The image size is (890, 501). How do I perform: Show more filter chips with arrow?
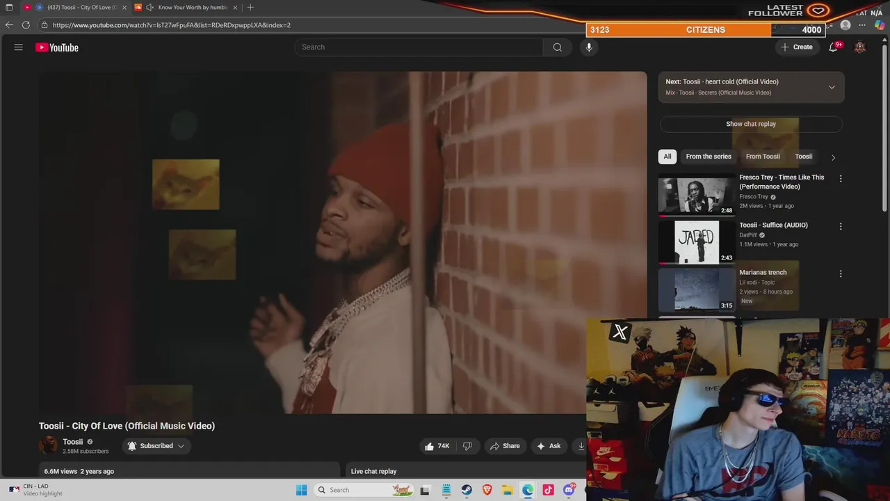click(x=833, y=157)
